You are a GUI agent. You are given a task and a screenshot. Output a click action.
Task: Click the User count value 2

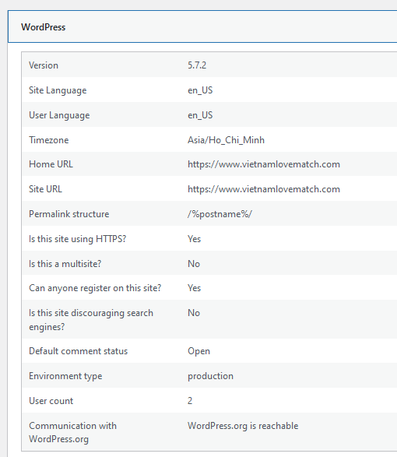(190, 401)
